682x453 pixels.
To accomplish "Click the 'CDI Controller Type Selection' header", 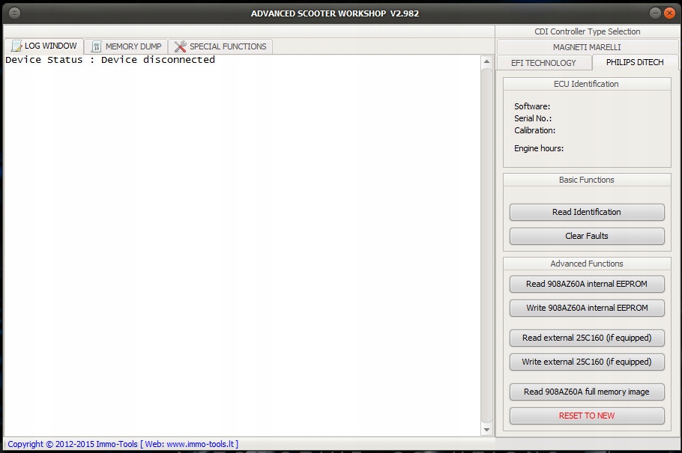I will point(587,31).
